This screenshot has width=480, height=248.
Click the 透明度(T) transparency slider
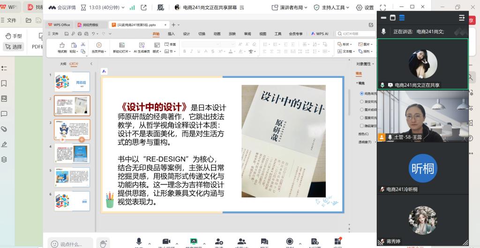[x=373, y=142]
